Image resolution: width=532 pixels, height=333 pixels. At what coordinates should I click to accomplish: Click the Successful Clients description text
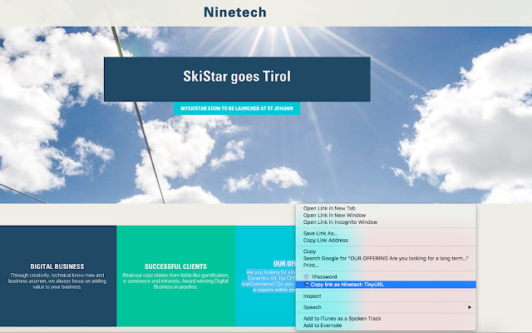[175, 281]
